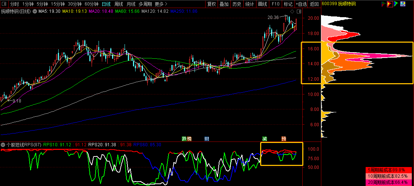Switch to the 分时 intraday tab

pyautogui.click(x=14, y=4)
